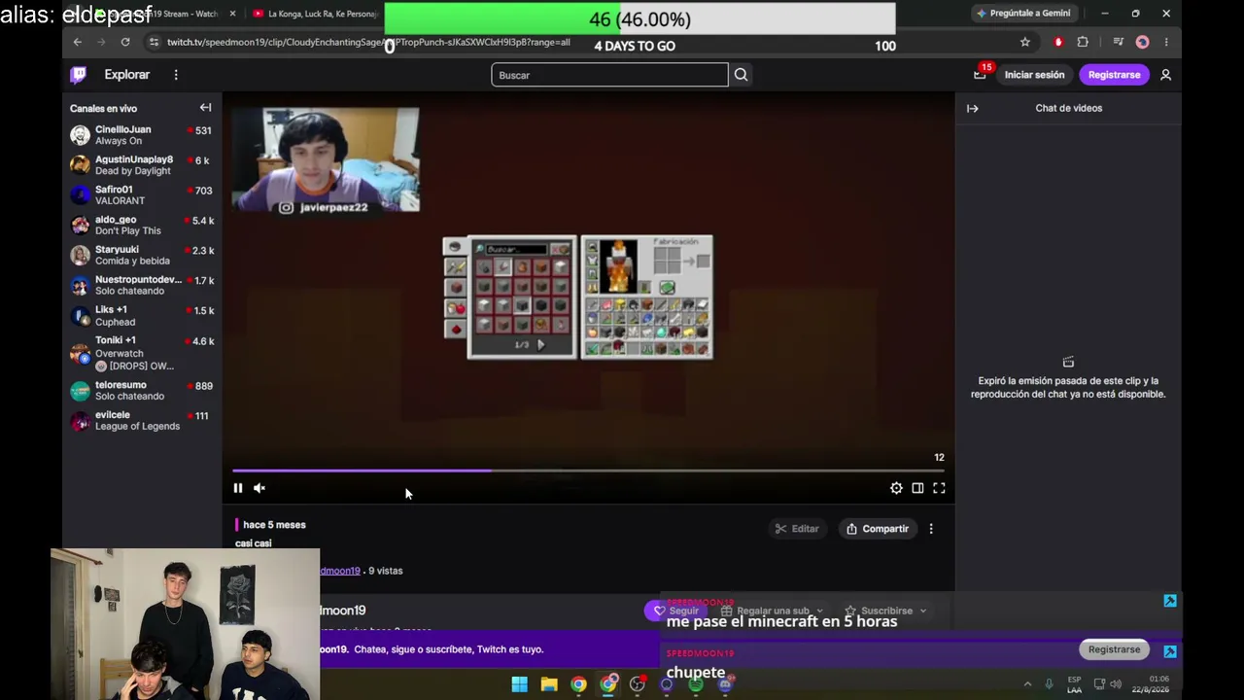
Task: Open Spotify from the taskbar
Action: click(x=696, y=684)
